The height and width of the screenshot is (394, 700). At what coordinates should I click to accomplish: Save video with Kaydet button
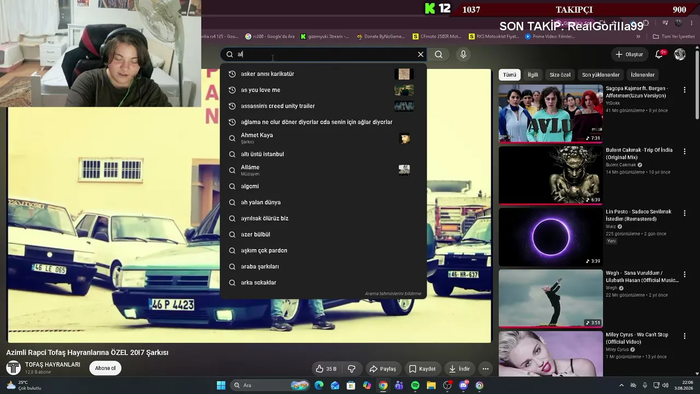(422, 369)
